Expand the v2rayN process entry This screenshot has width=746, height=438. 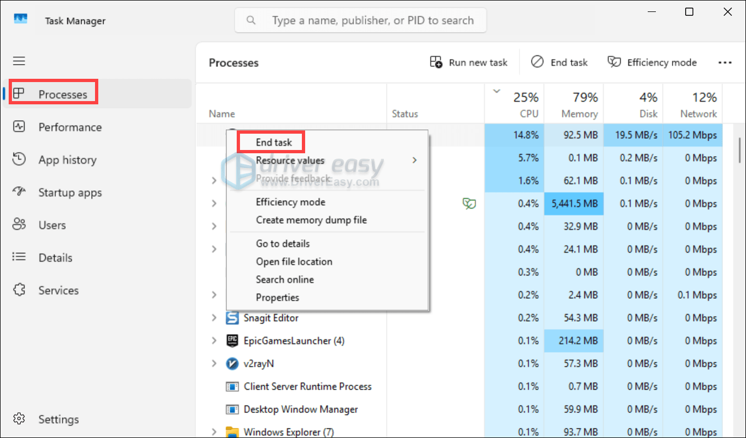click(214, 364)
